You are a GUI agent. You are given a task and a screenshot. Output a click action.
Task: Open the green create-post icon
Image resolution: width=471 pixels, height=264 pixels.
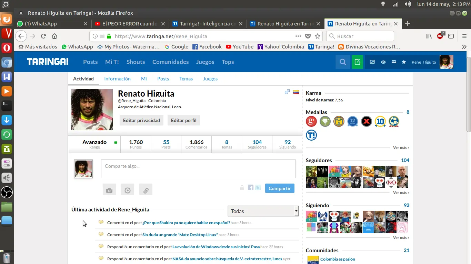coord(358,62)
